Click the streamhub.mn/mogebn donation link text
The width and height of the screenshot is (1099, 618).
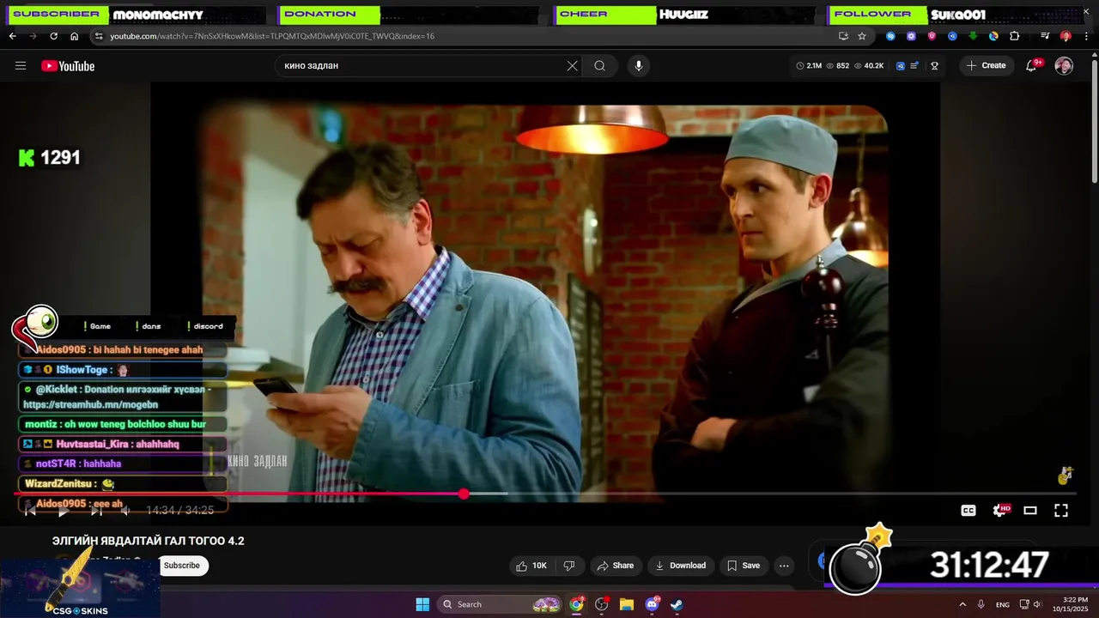90,404
